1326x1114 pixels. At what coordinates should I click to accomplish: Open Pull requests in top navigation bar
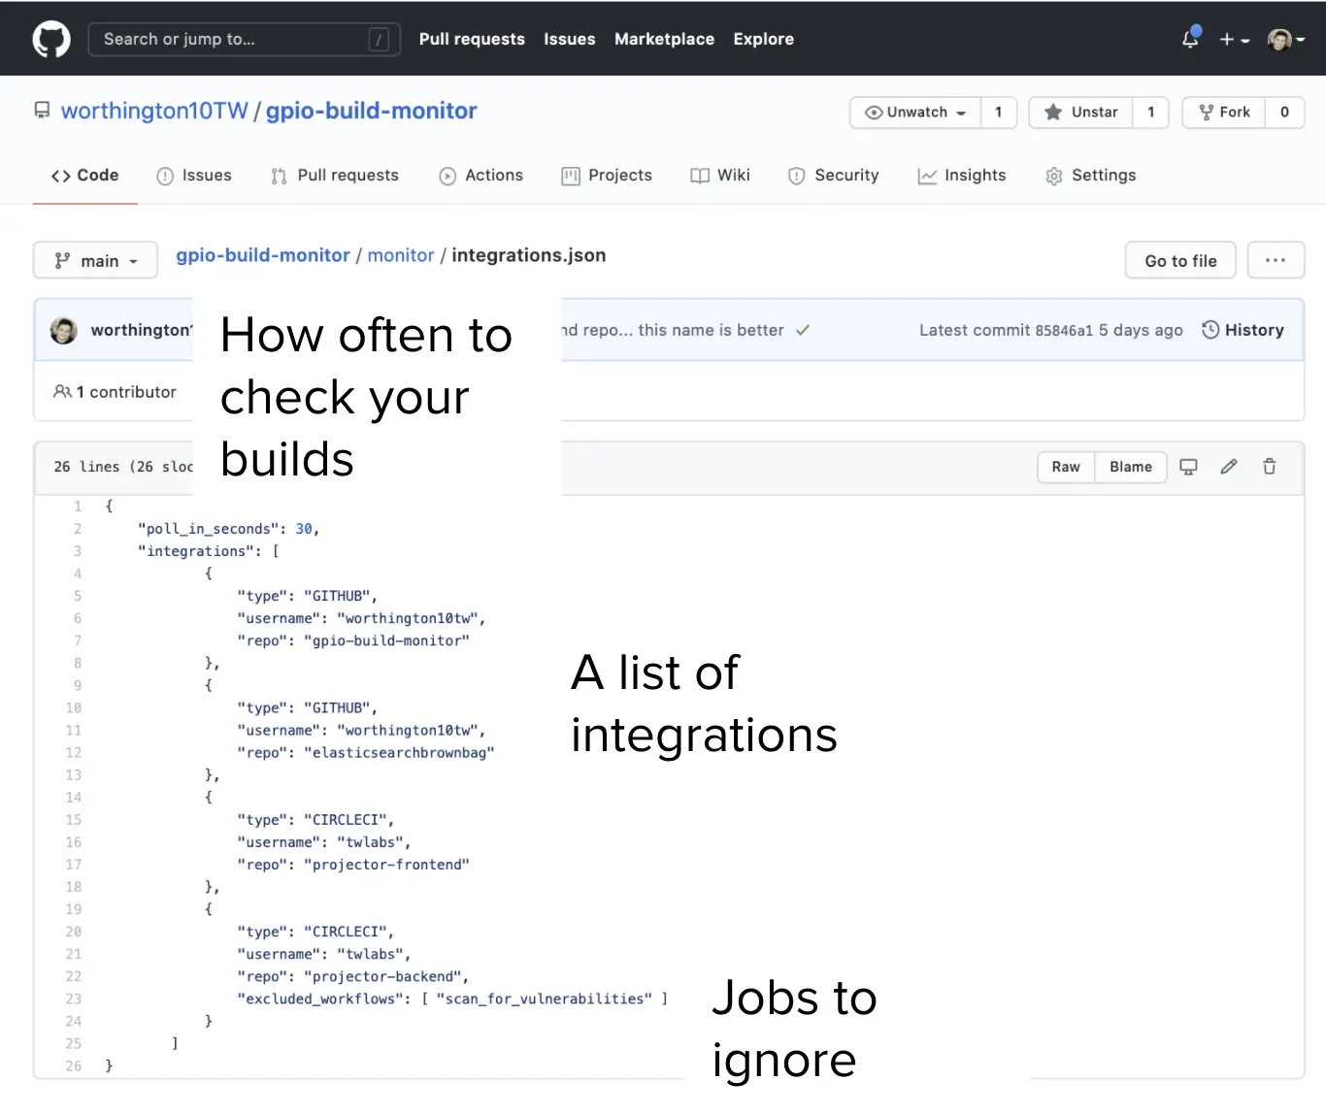coord(472,39)
